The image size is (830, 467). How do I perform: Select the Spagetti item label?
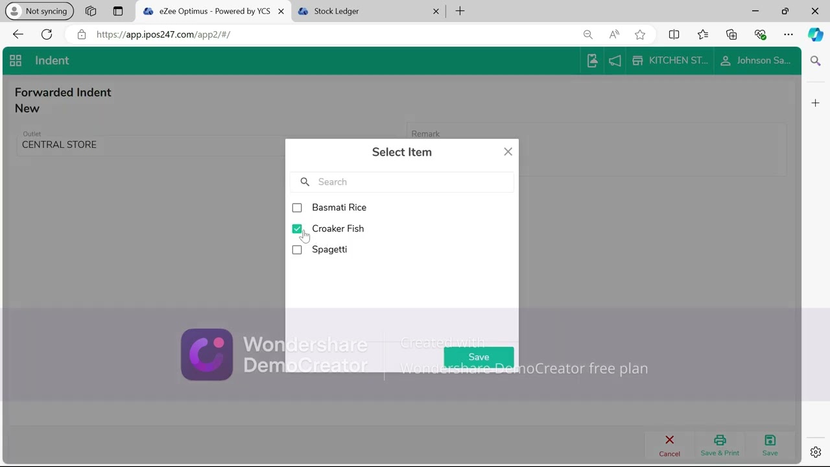coord(329,250)
